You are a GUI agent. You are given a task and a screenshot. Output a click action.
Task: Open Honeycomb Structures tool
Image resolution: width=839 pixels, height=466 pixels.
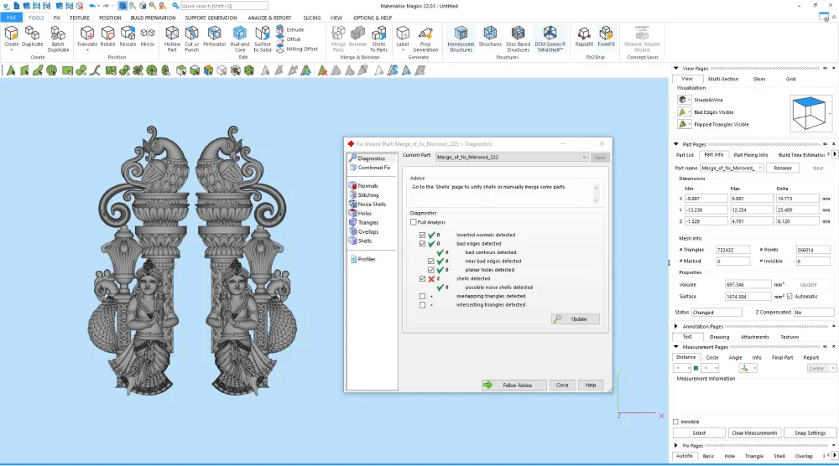click(x=461, y=39)
